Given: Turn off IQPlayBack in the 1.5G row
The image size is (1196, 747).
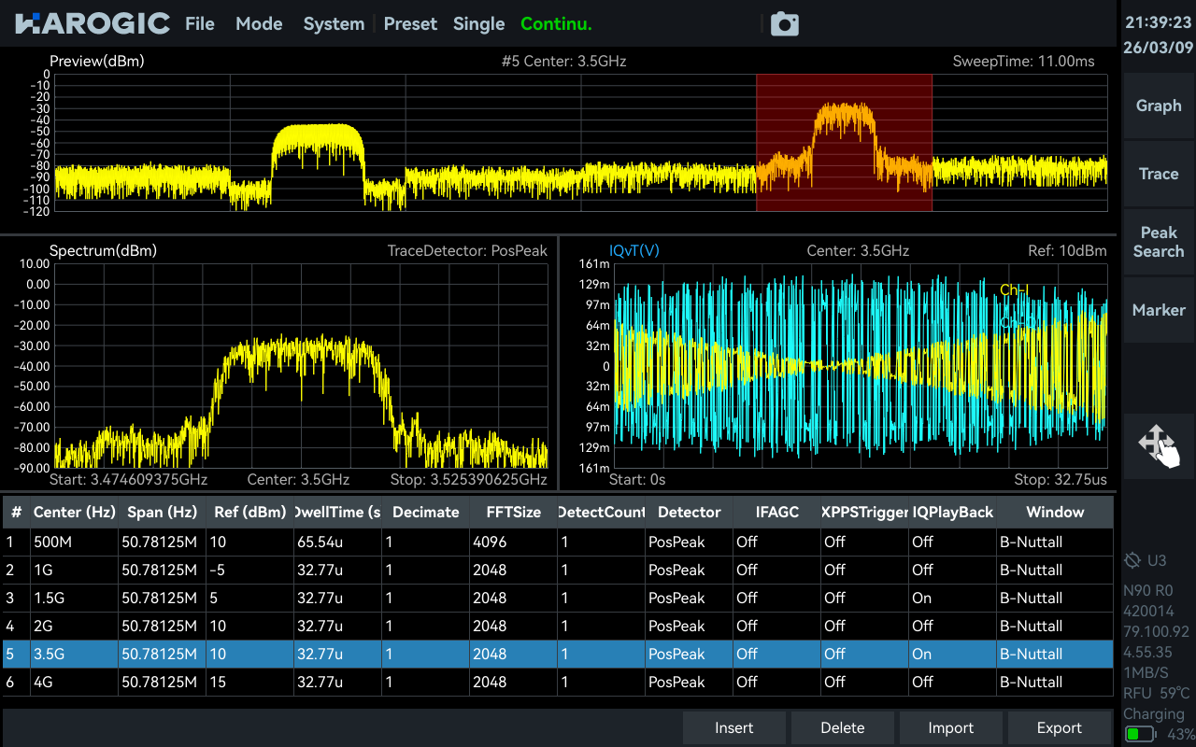Looking at the screenshot, I should point(951,598).
